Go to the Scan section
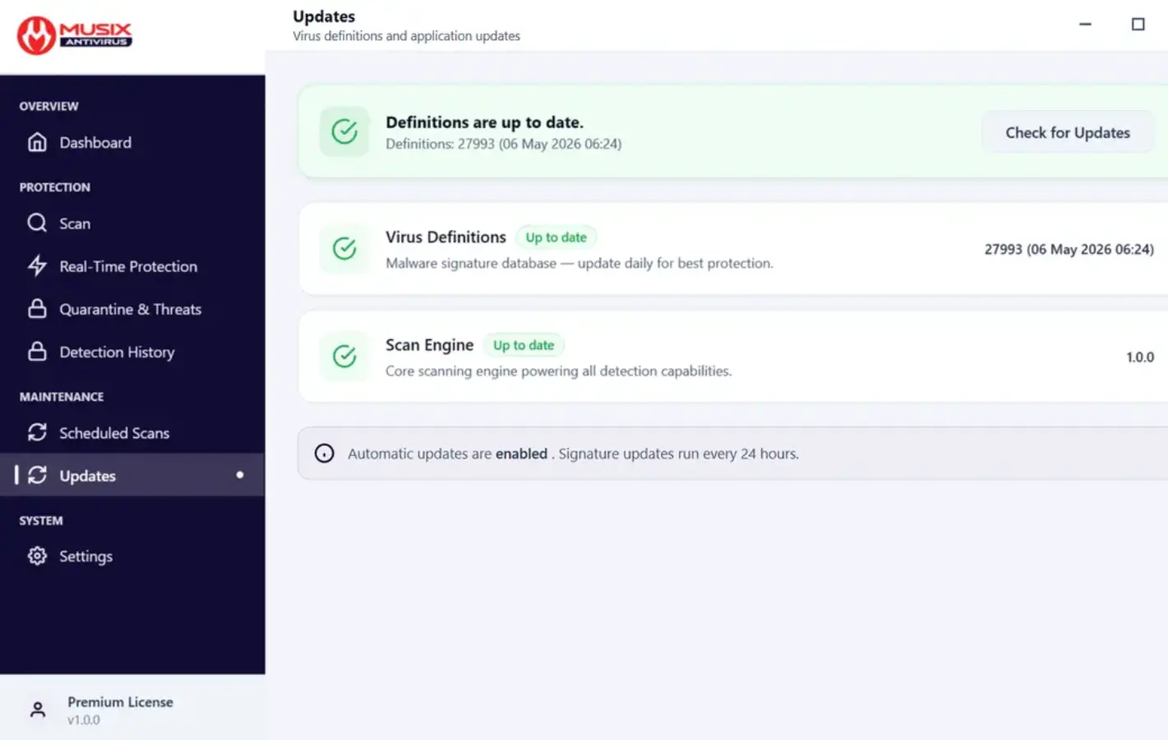This screenshot has height=740, width=1168. (x=132, y=223)
